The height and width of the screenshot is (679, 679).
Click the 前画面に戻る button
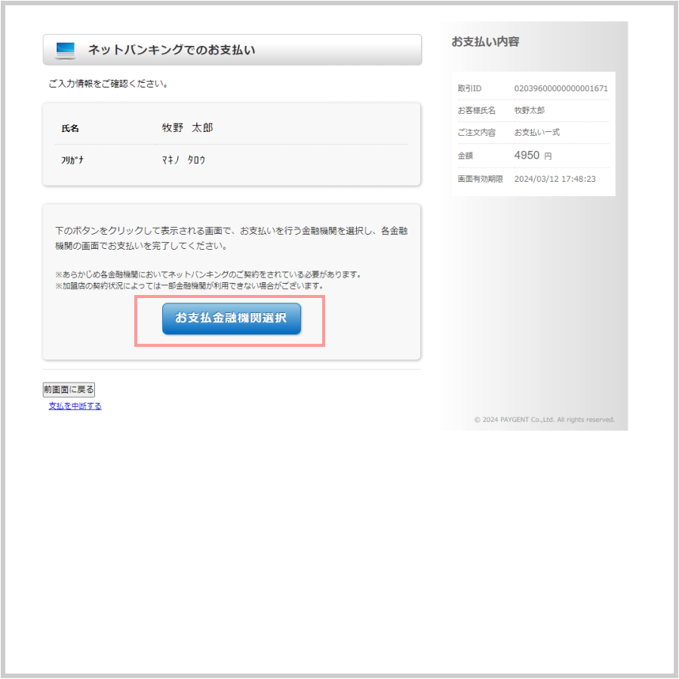(69, 390)
